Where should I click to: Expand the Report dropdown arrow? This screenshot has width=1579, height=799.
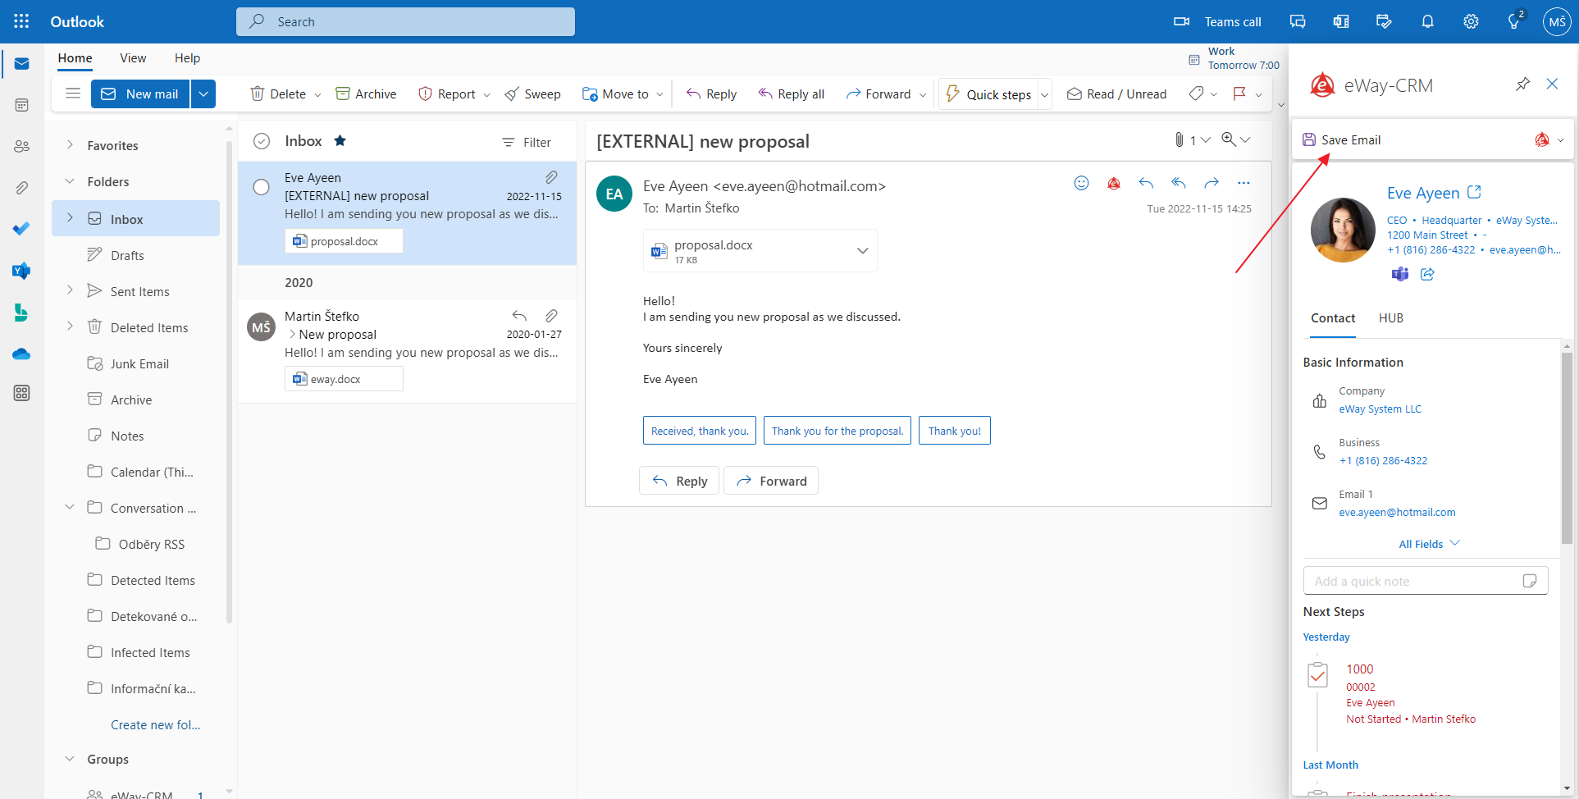tap(486, 94)
